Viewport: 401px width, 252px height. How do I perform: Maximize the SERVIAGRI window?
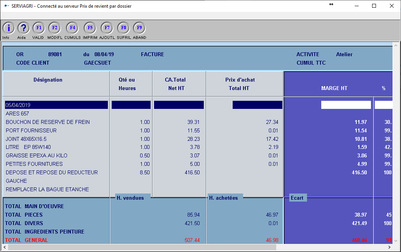(x=374, y=6)
